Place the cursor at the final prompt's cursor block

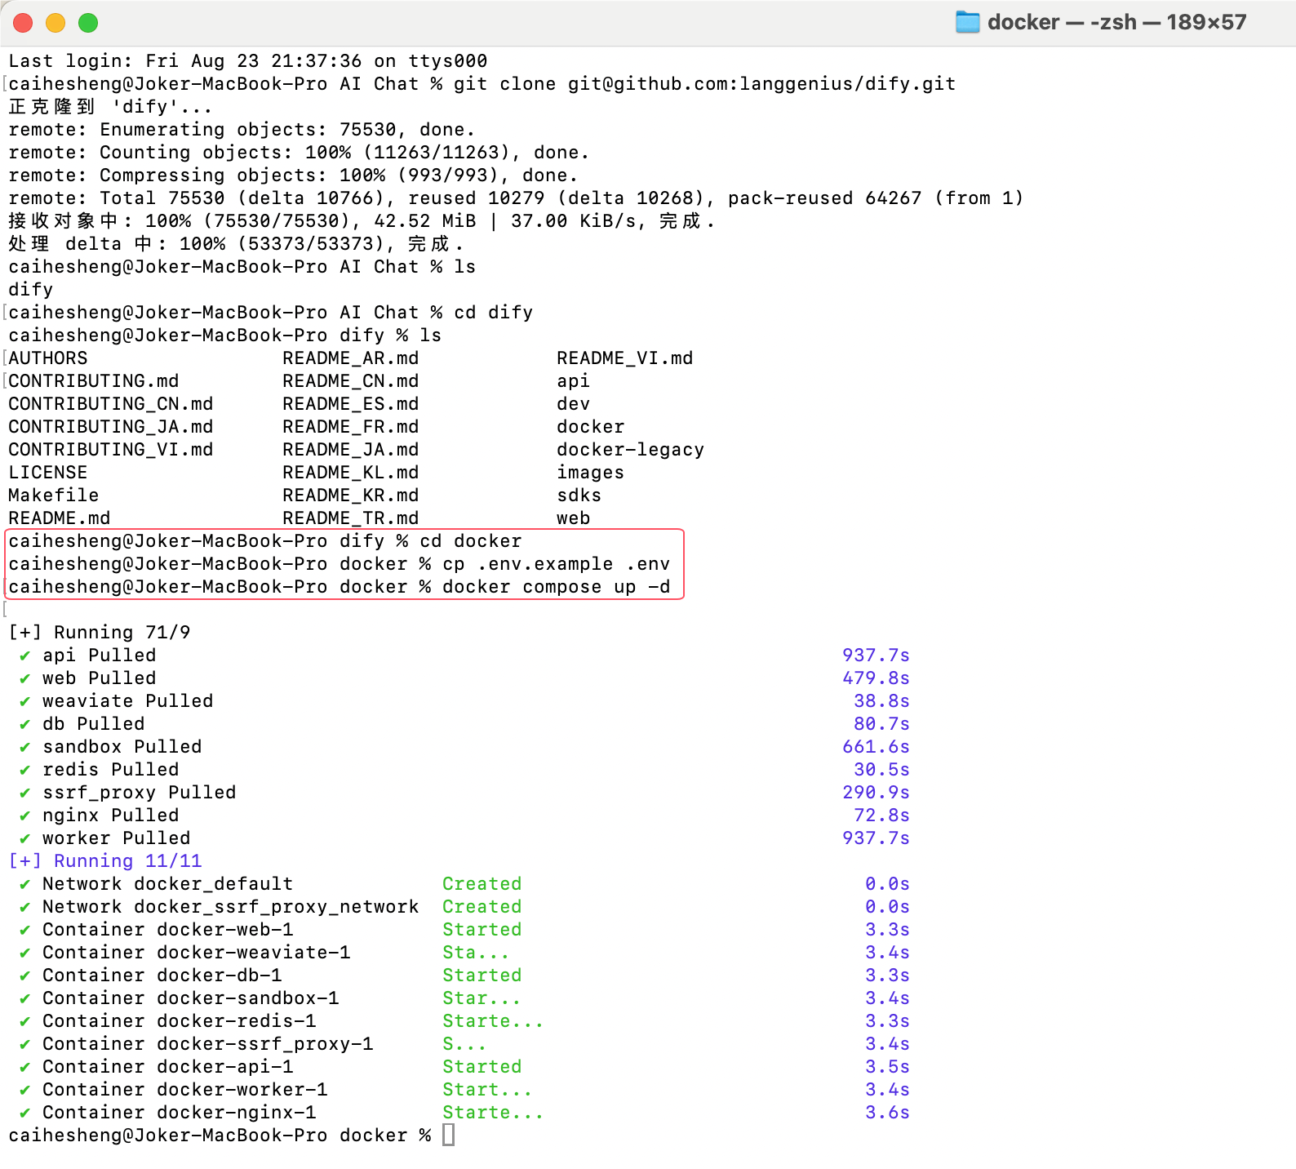click(448, 1135)
